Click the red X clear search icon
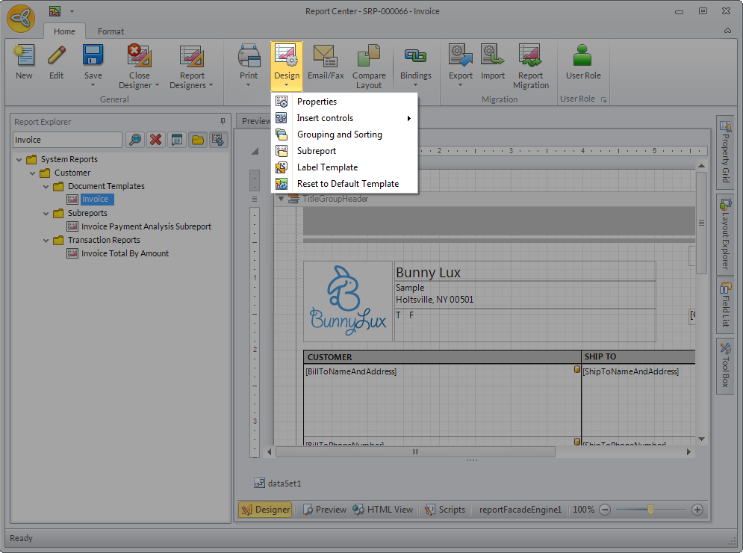 click(x=155, y=140)
